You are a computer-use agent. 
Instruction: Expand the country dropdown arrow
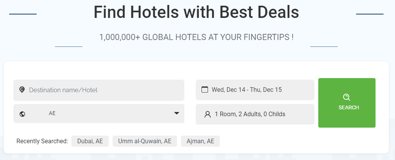pyautogui.click(x=177, y=113)
